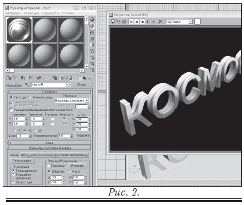Screen dimensions: 244x205
Task: Open the RGB Alpha channel dropdown
Action: point(178,22)
